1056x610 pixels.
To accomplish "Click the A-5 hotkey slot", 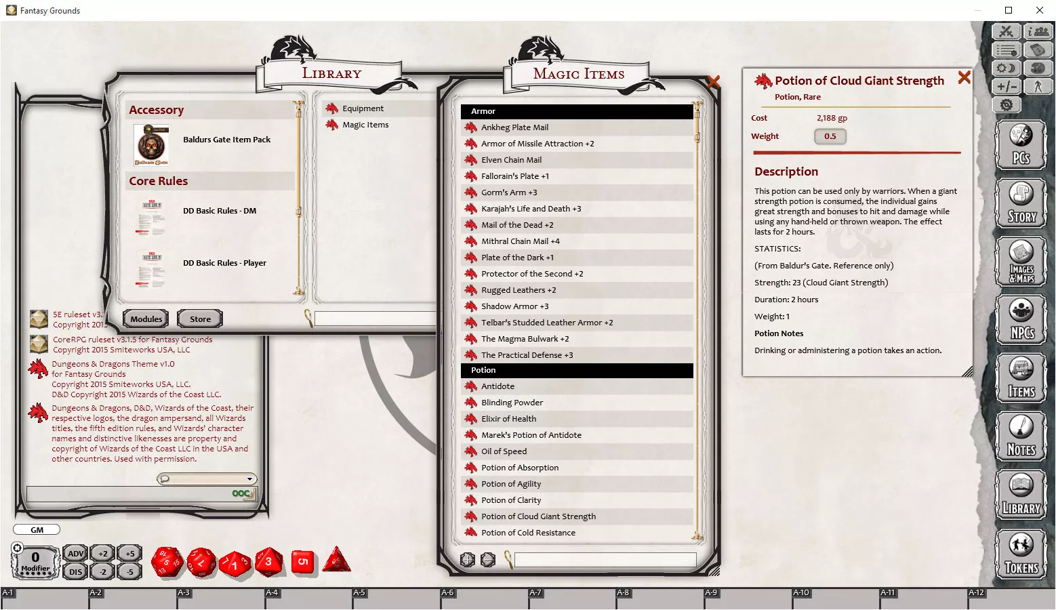I will click(x=396, y=598).
